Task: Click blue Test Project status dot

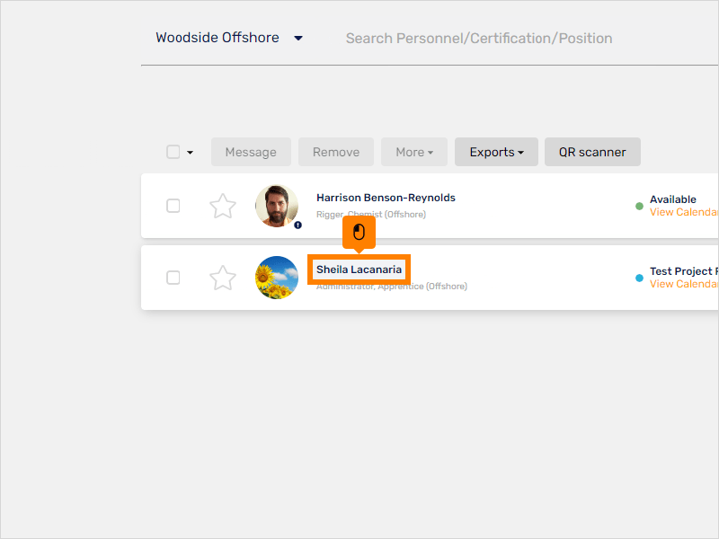Action: tap(639, 278)
